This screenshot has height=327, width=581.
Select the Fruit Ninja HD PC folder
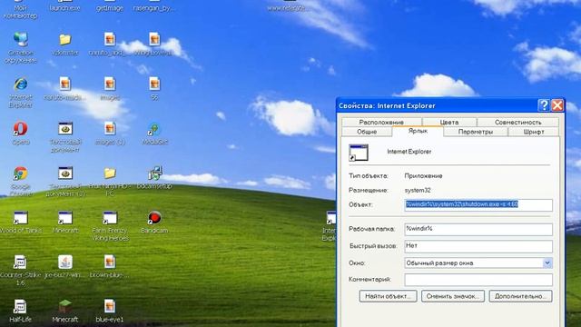[110, 173]
